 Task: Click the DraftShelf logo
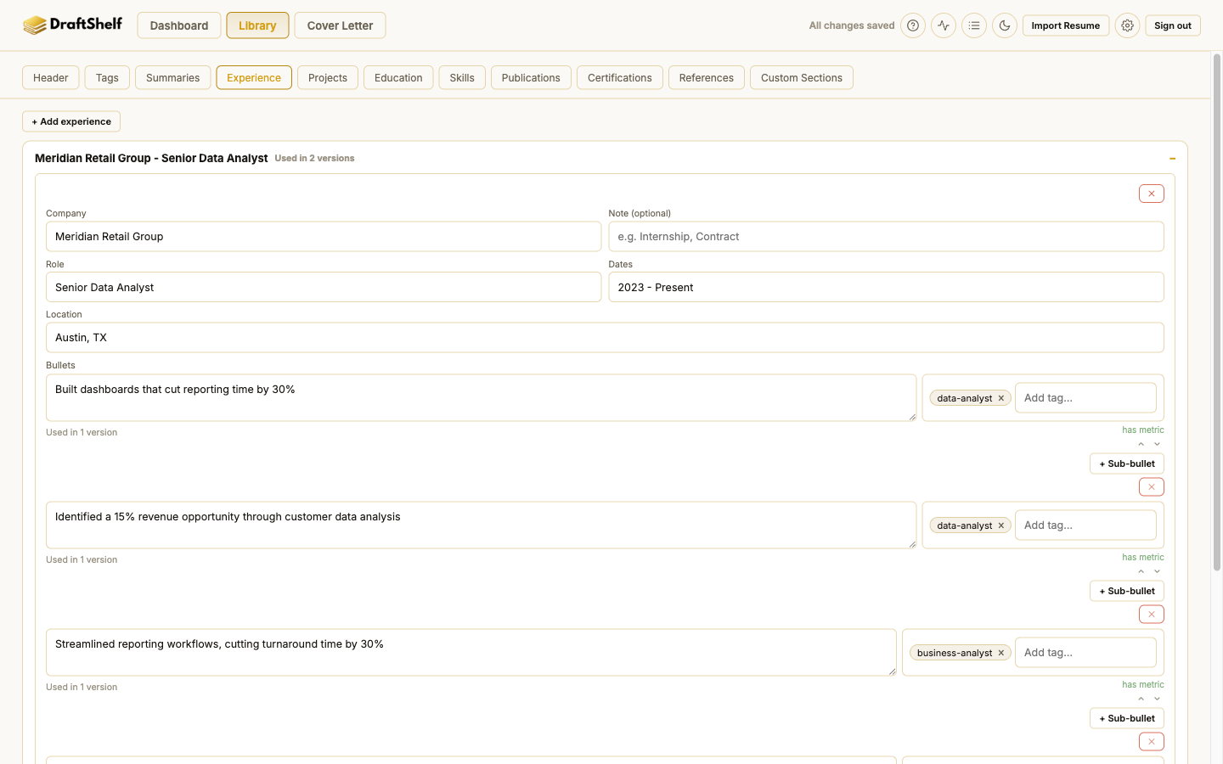click(x=72, y=25)
